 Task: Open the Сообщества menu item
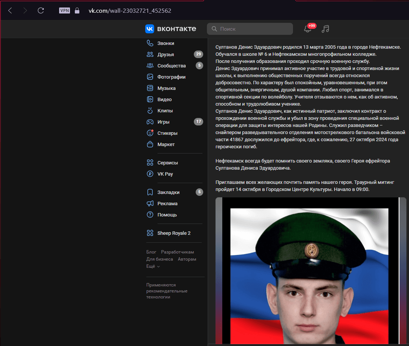[172, 66]
